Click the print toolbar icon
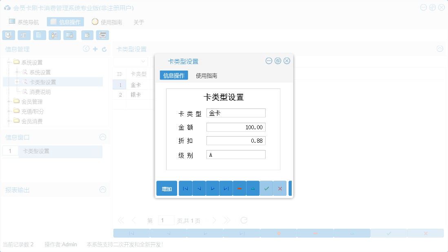This screenshot has height=252, width=448. pos(102,35)
